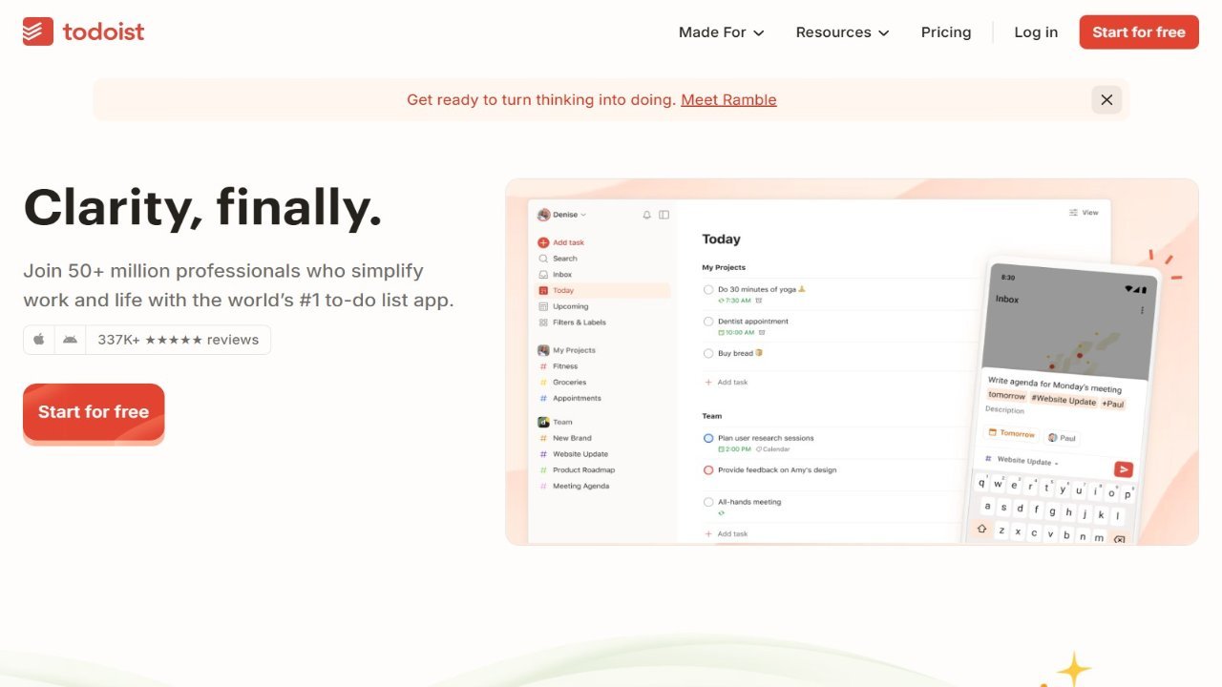
Task: Click the backspace key on phone keyboard
Action: pyautogui.click(x=1119, y=539)
